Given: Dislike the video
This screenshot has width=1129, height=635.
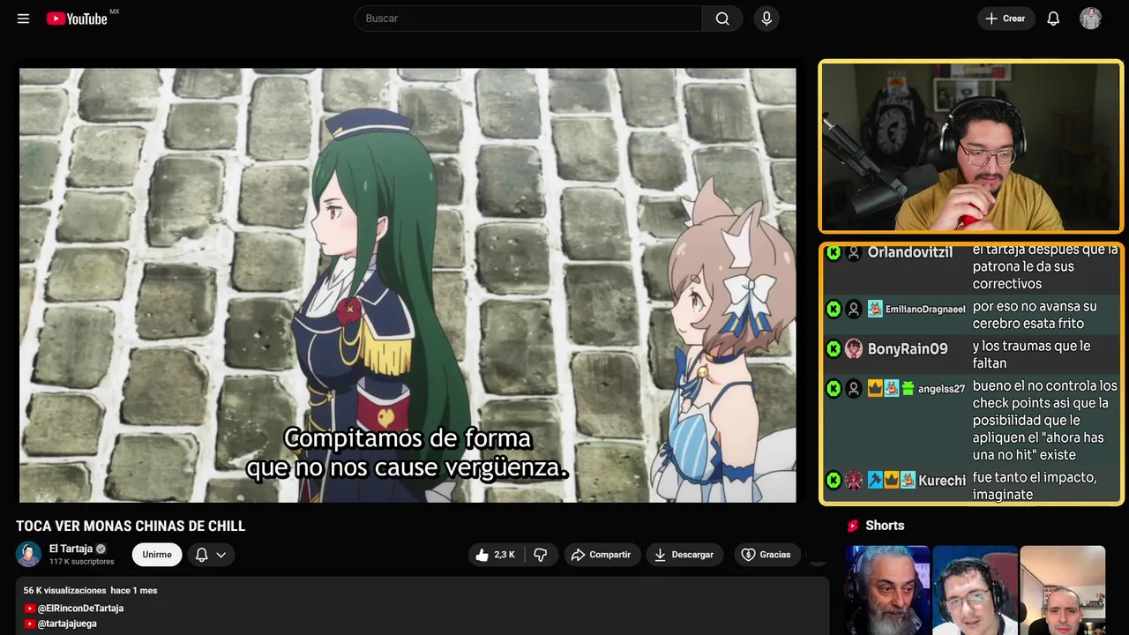Looking at the screenshot, I should (x=541, y=555).
